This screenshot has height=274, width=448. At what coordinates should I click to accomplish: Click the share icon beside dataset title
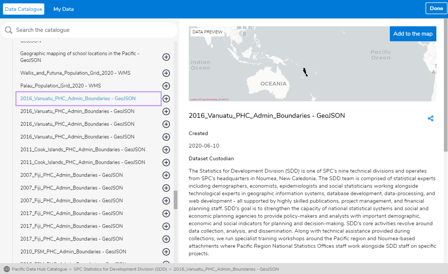(x=431, y=118)
